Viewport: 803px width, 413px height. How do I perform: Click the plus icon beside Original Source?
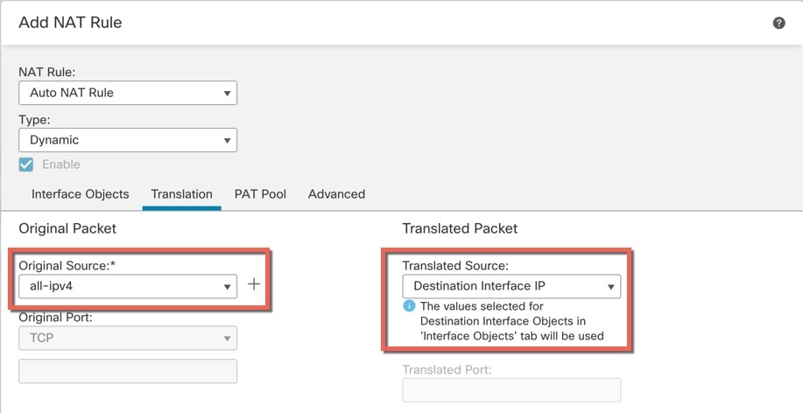[253, 284]
